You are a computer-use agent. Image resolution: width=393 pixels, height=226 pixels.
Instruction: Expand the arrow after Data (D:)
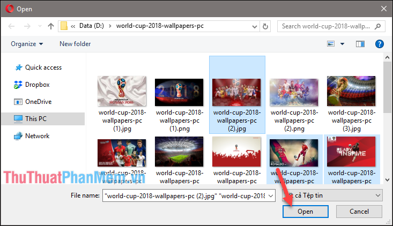(x=110, y=26)
